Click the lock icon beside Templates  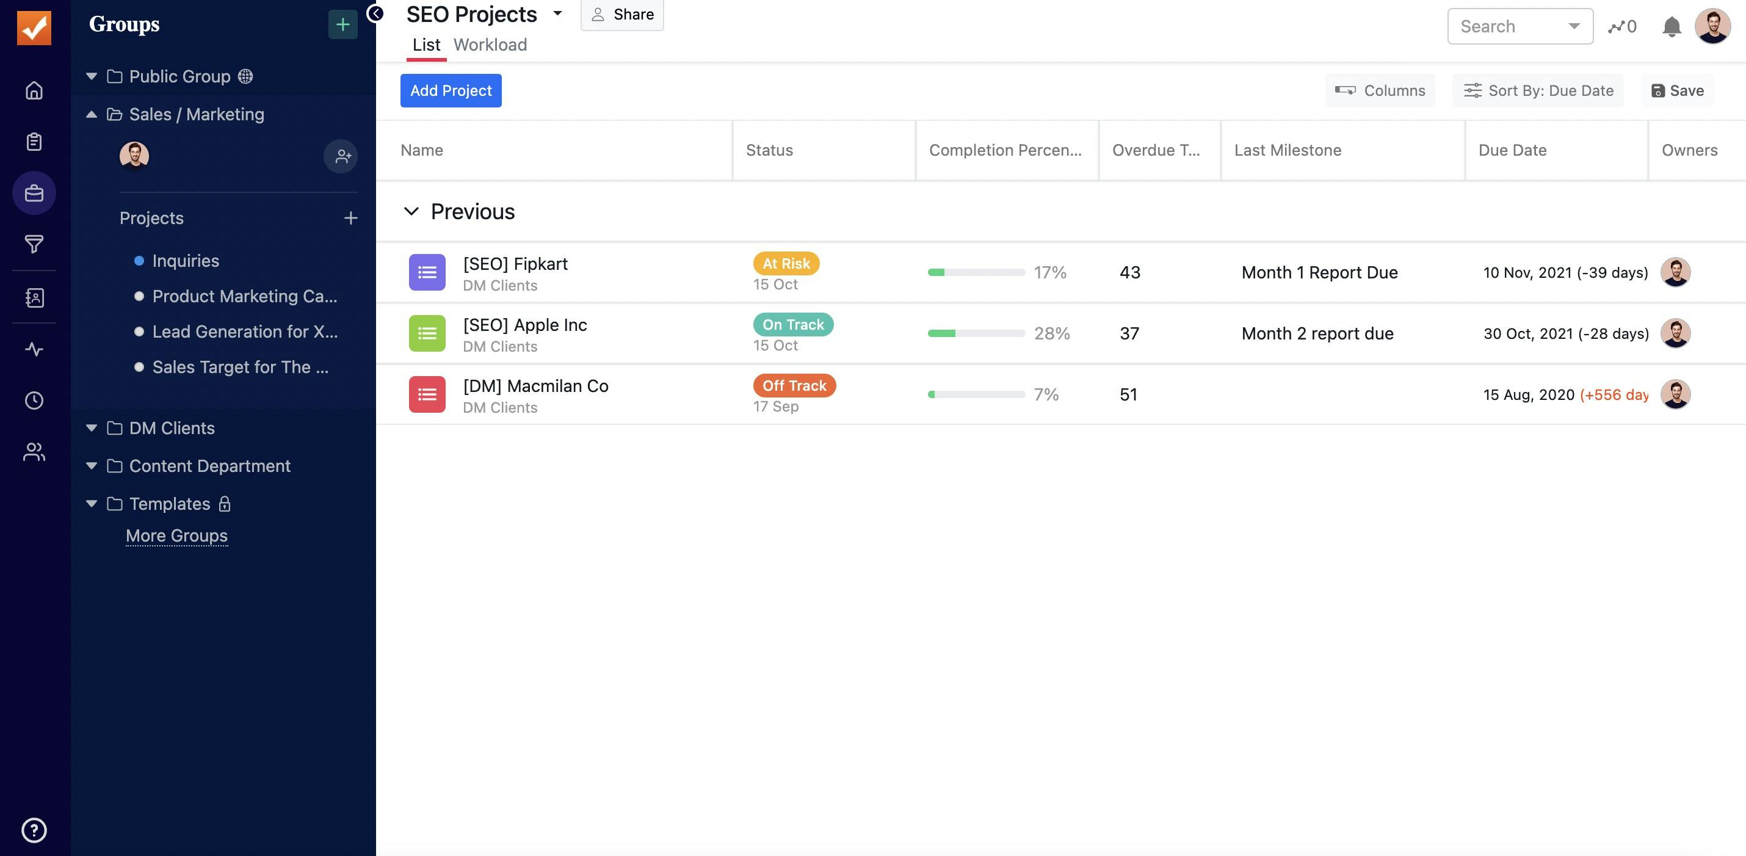(x=224, y=504)
